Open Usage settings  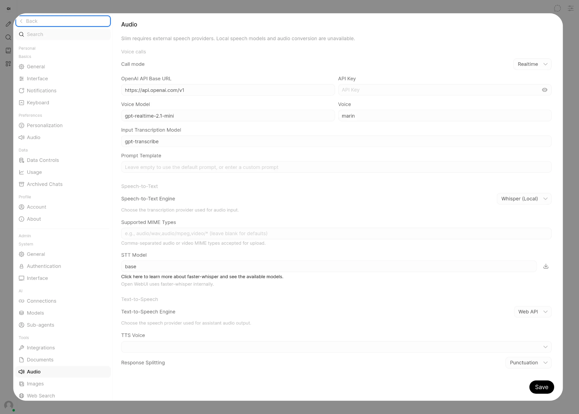[x=63, y=172]
